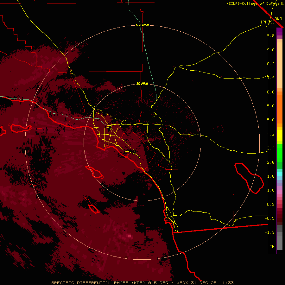Click the 31 DEC 25 date in the caption
Viewport: 285px width, 285px height.
click(204, 283)
